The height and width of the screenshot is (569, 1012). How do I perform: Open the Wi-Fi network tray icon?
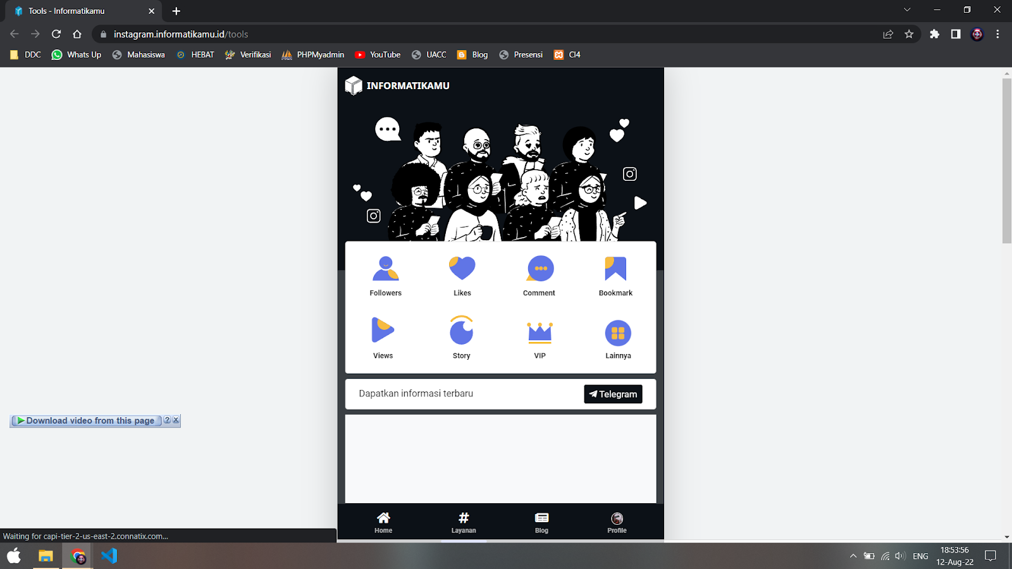point(885,556)
